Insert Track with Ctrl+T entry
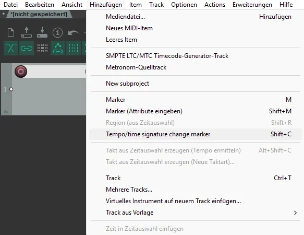The image size is (304, 235). click(196, 178)
